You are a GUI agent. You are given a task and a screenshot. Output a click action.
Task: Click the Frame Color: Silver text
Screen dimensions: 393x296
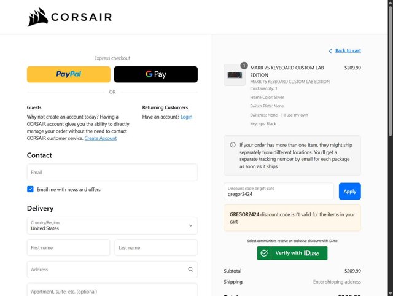click(x=267, y=98)
